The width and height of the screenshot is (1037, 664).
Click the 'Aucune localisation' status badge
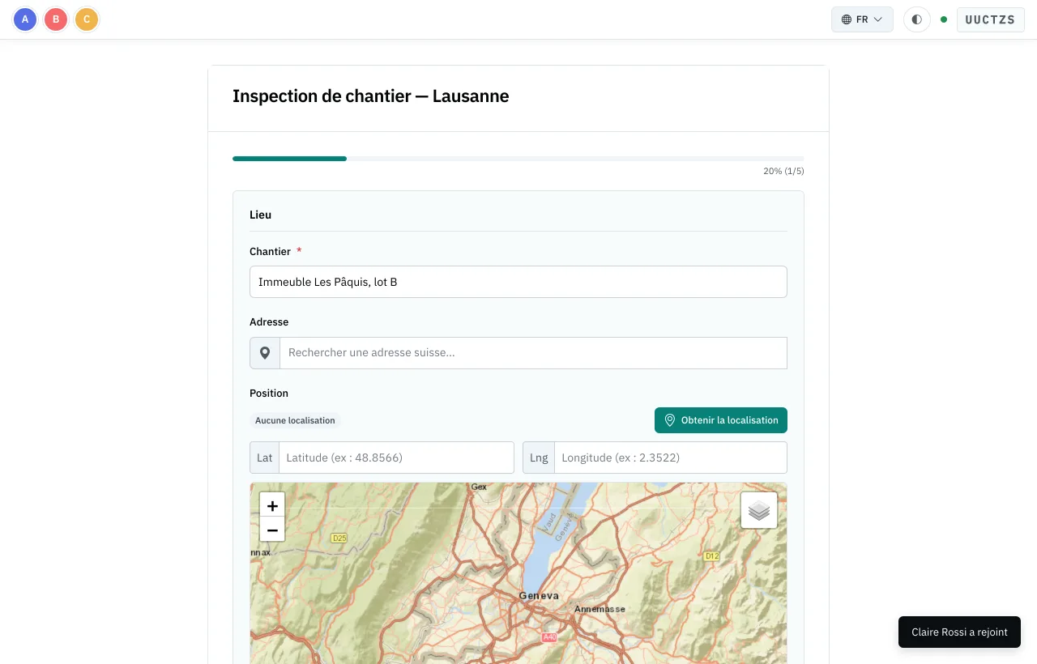(x=295, y=420)
